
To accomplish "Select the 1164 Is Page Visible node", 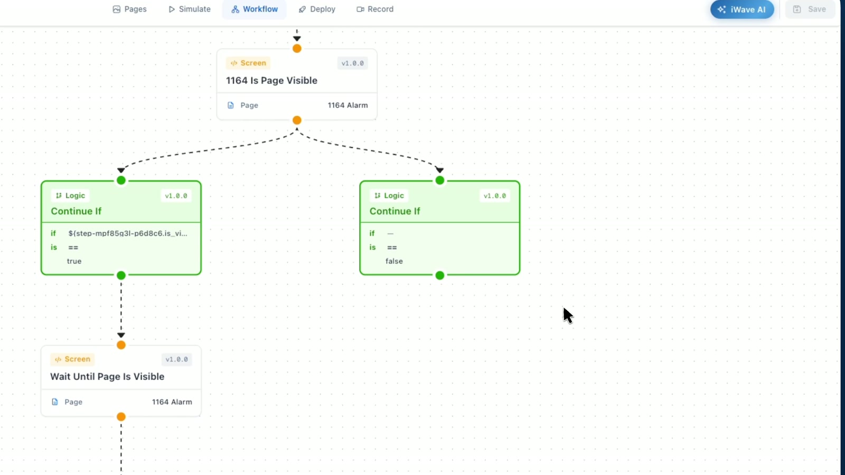I will tap(297, 84).
